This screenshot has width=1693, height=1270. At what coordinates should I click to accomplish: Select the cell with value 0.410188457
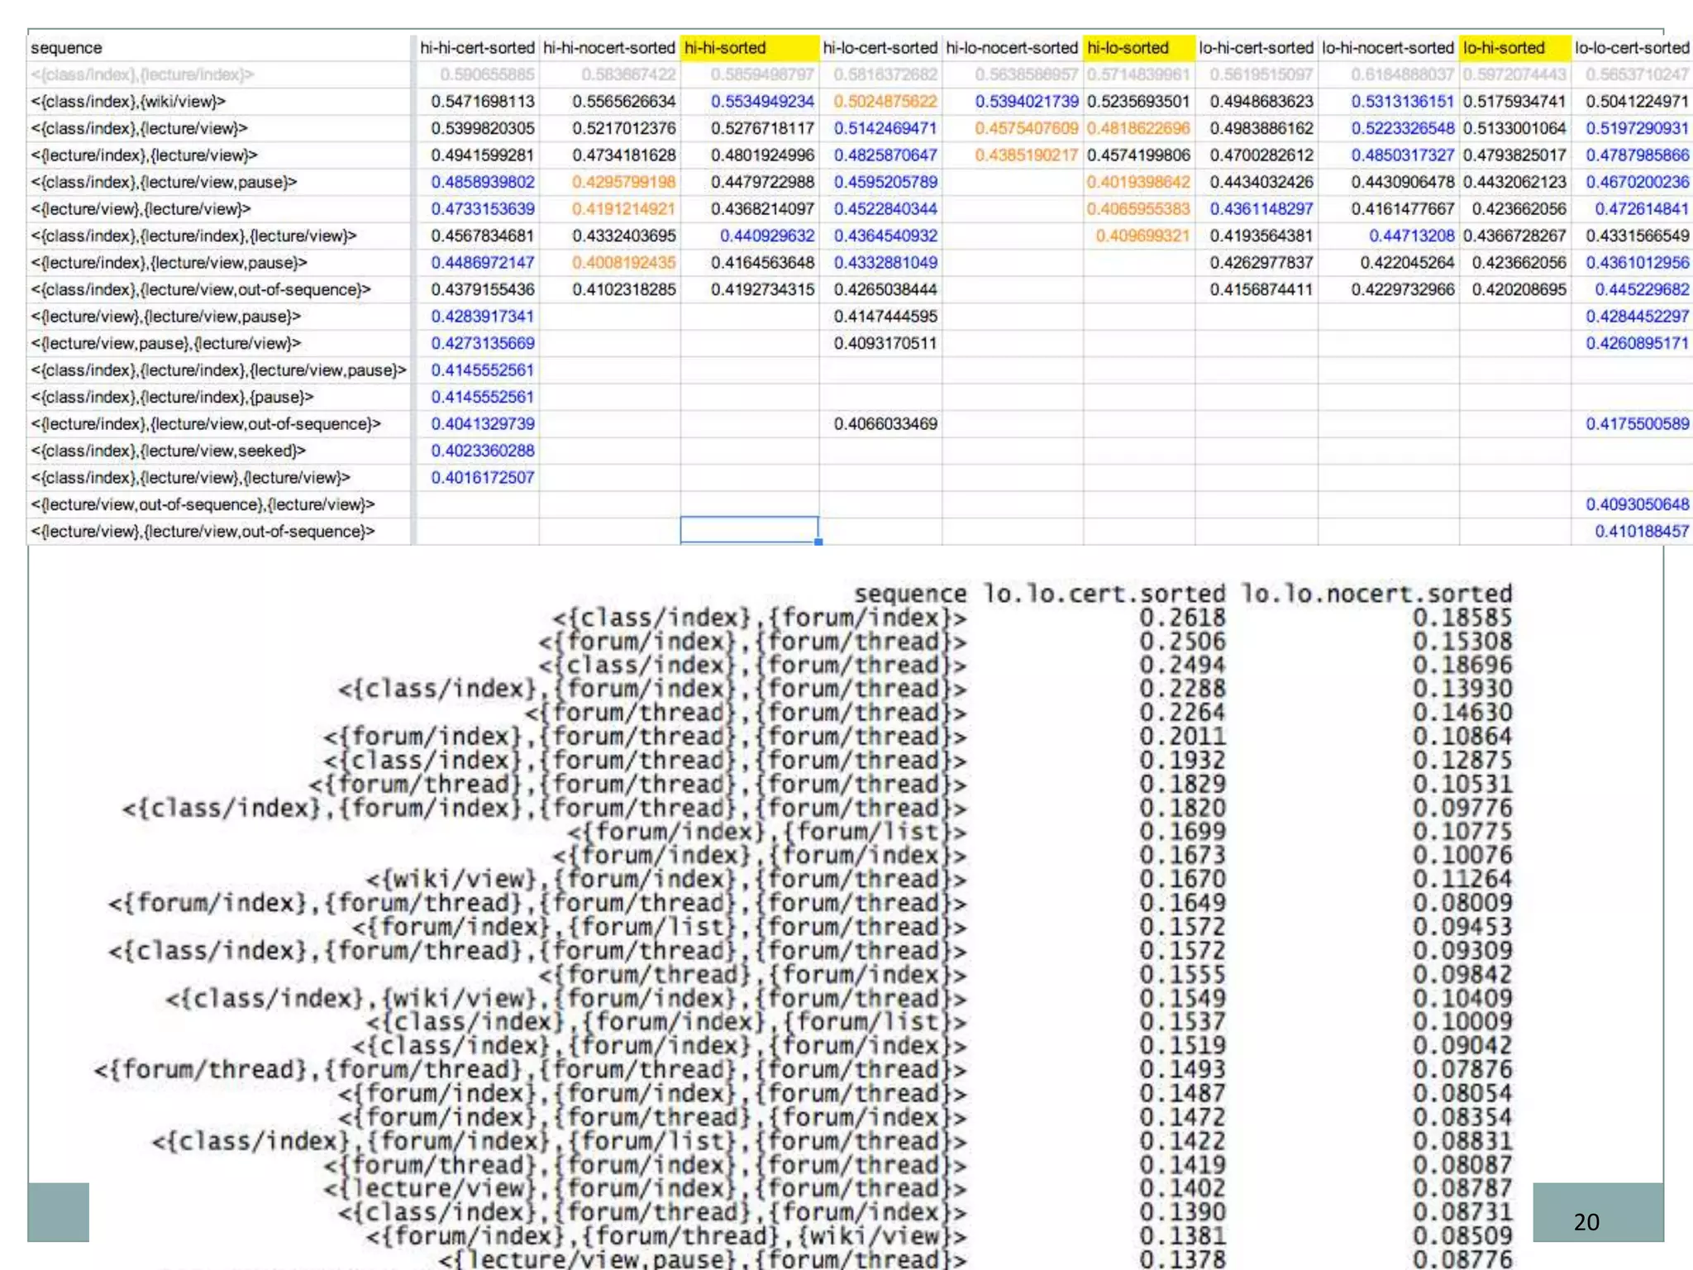coord(1642,531)
